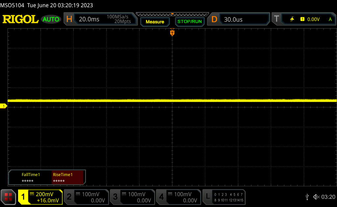
Task: Click the RIGOL logo
Action: click(x=20, y=19)
